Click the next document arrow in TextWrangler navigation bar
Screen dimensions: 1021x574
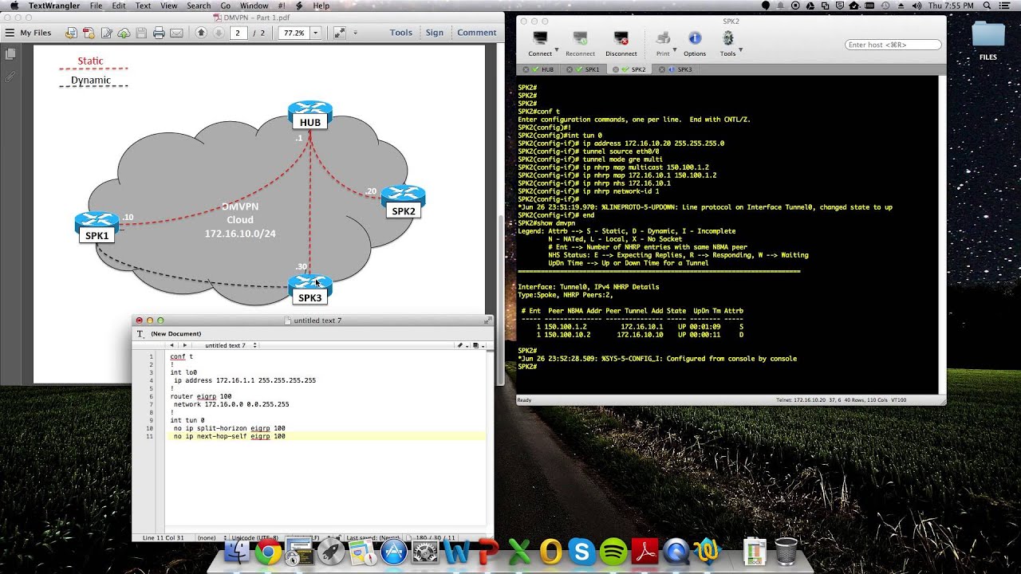pyautogui.click(x=185, y=345)
